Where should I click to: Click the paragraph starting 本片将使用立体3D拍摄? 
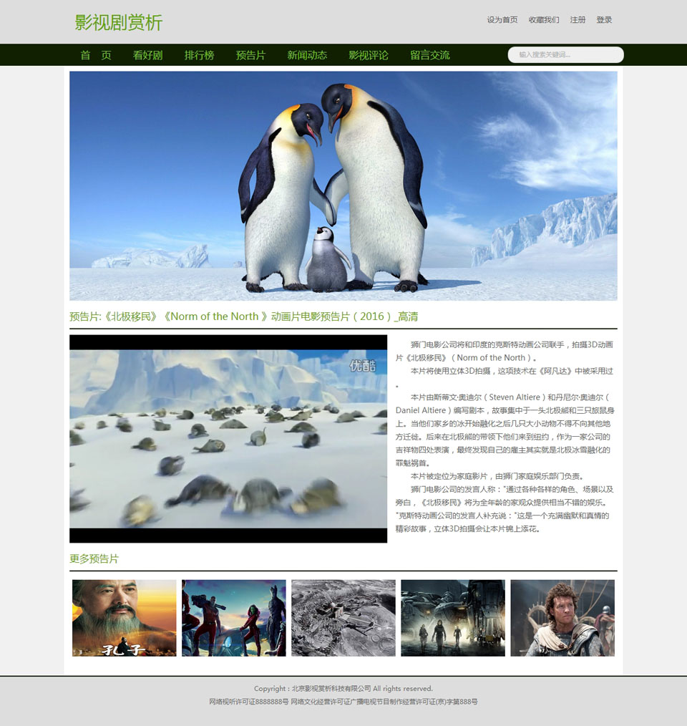coord(505,377)
